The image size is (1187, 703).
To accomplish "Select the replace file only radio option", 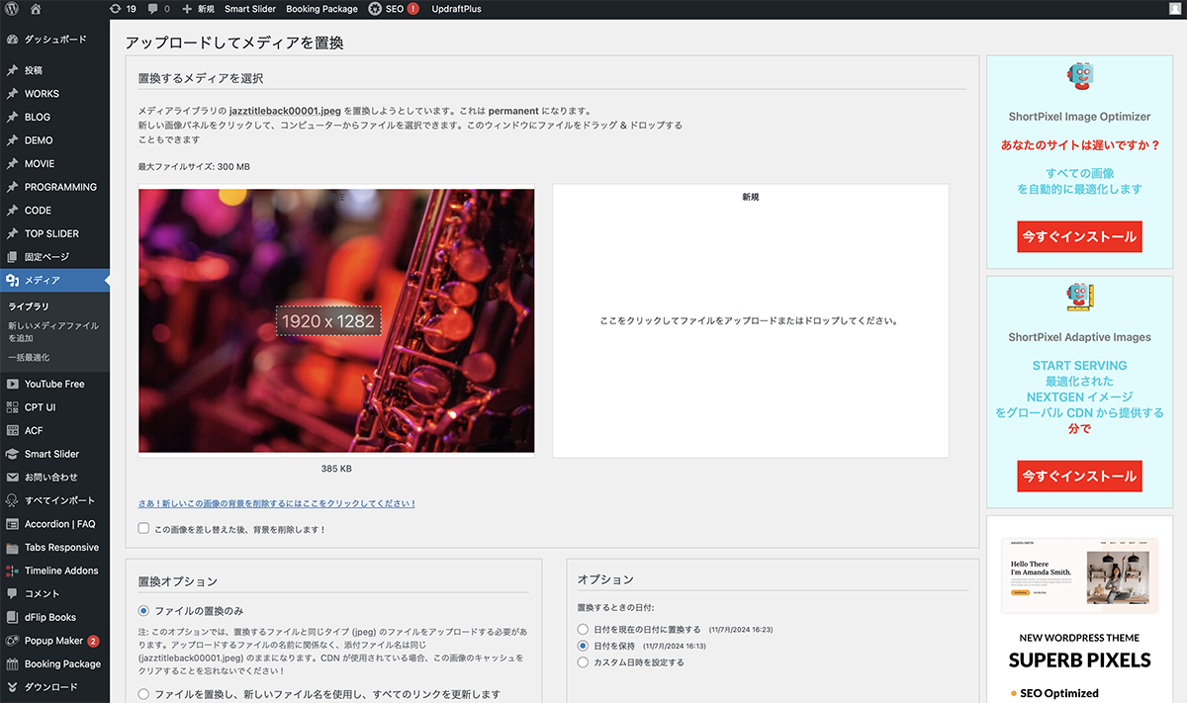I will (144, 611).
